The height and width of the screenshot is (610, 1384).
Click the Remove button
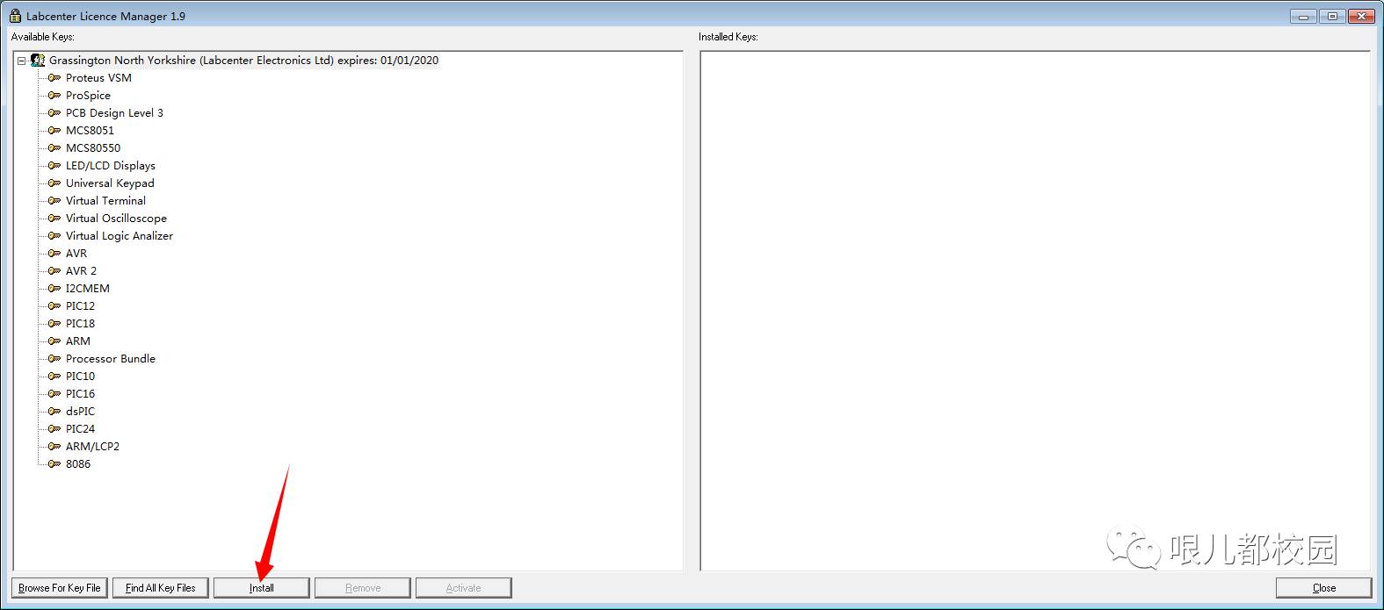click(363, 588)
